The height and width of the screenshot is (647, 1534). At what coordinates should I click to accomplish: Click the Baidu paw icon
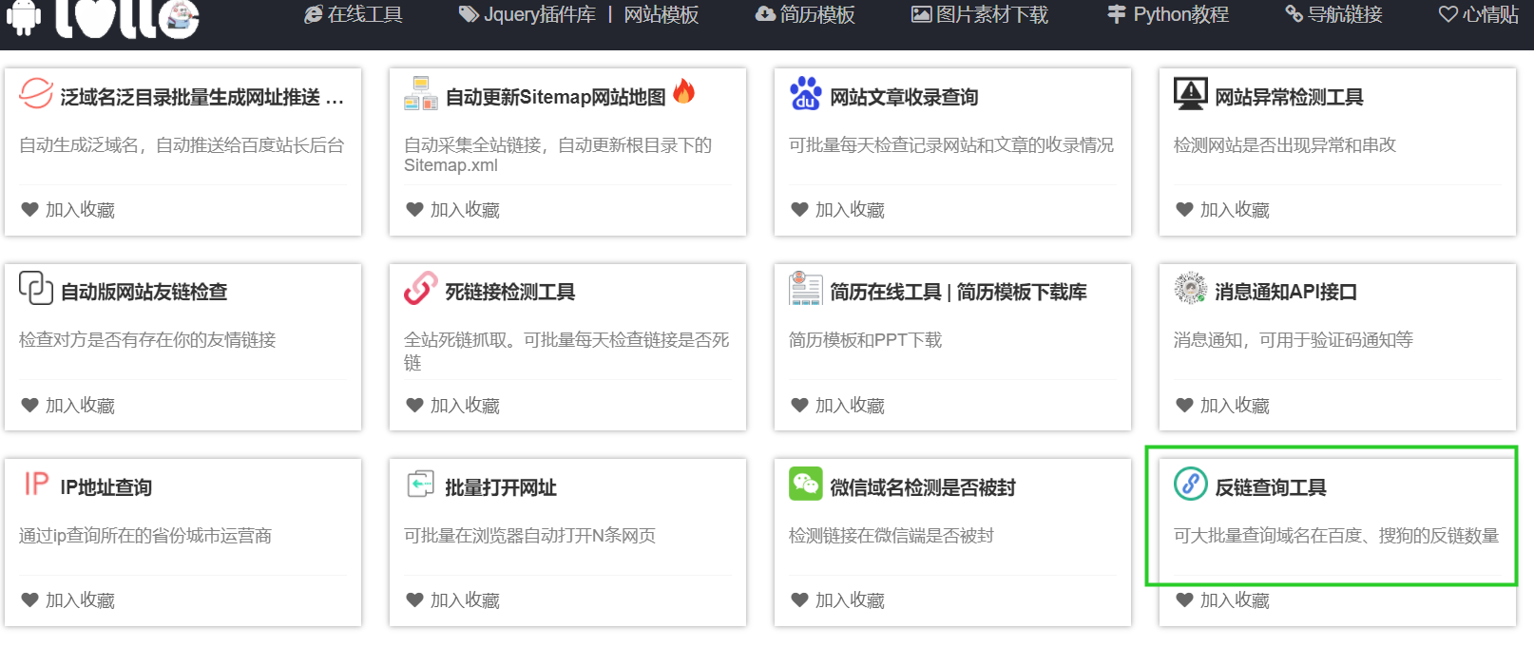(805, 94)
